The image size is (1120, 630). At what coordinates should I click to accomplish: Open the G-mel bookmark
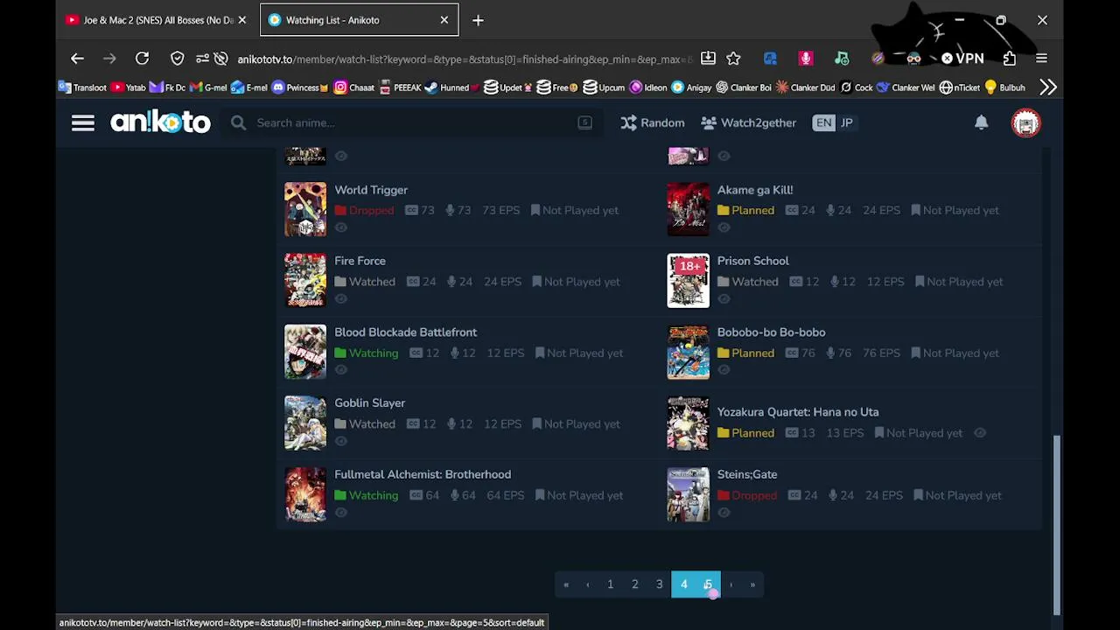click(208, 87)
